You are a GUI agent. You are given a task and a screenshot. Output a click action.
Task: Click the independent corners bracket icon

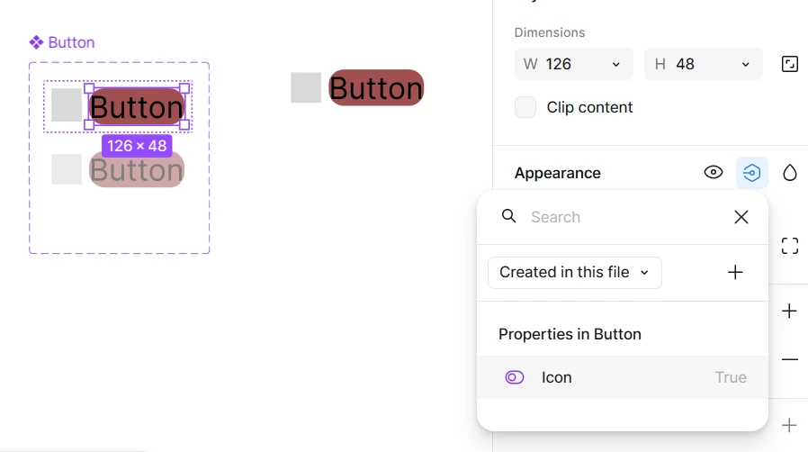[789, 246]
